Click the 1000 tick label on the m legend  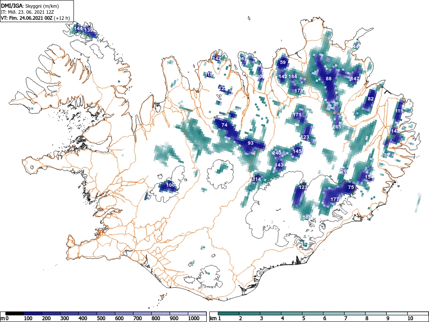[194, 318]
